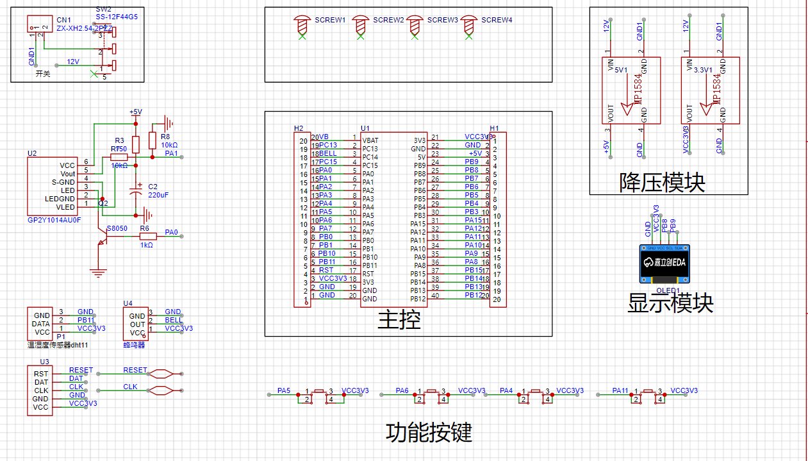Select the 显示模块 section title
Screen dimensions: 808x461
pos(670,302)
